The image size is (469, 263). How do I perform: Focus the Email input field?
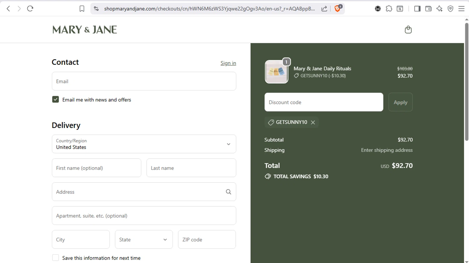point(144,81)
